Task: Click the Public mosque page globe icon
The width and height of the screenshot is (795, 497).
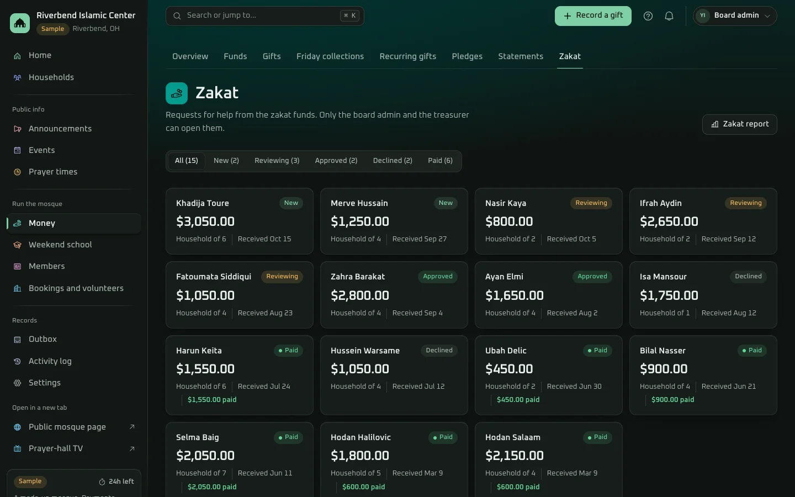Action: (17, 427)
